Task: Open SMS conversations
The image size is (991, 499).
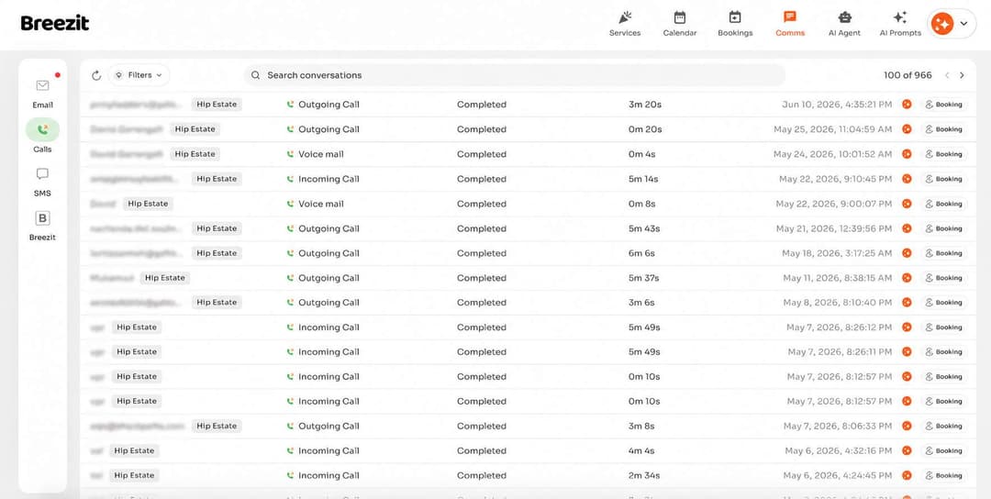Action: [42, 182]
